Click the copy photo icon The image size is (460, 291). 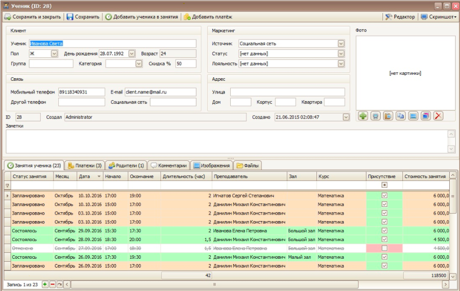[400, 116]
